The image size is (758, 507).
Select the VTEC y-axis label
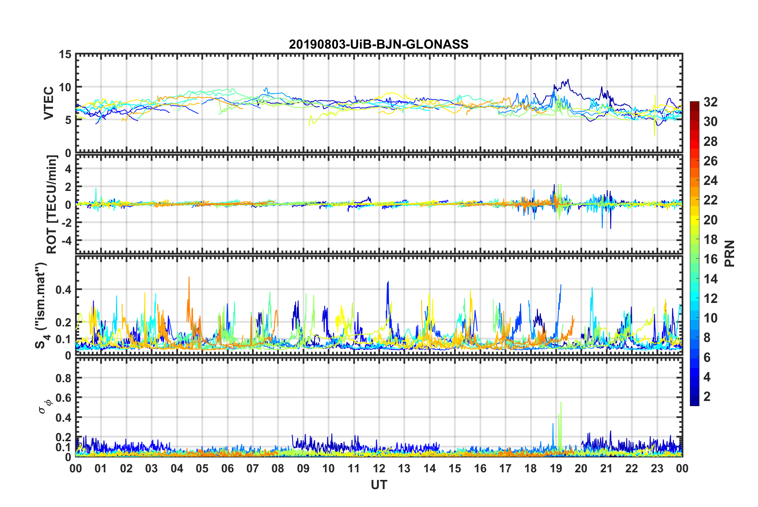tap(49, 103)
